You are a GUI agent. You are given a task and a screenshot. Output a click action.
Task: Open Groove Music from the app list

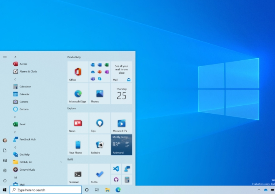click(x=27, y=169)
